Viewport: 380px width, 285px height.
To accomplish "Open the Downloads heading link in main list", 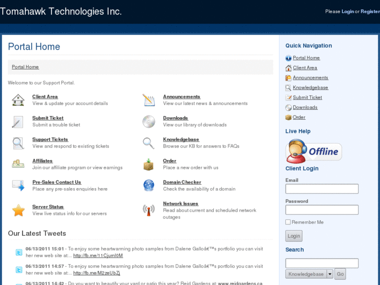I will pyautogui.click(x=176, y=118).
